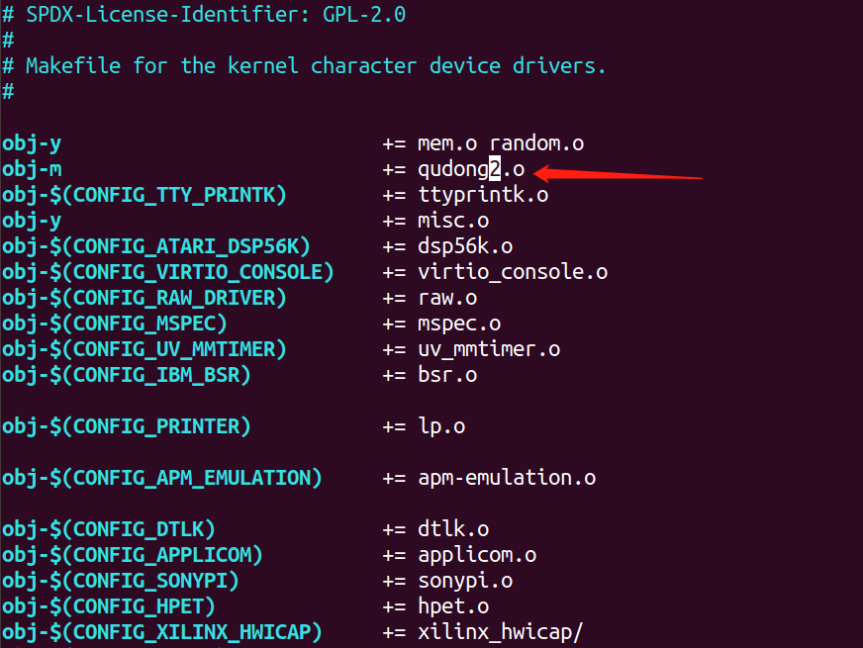Click apm-emulation.o object name
The width and height of the screenshot is (863, 648).
tap(506, 478)
